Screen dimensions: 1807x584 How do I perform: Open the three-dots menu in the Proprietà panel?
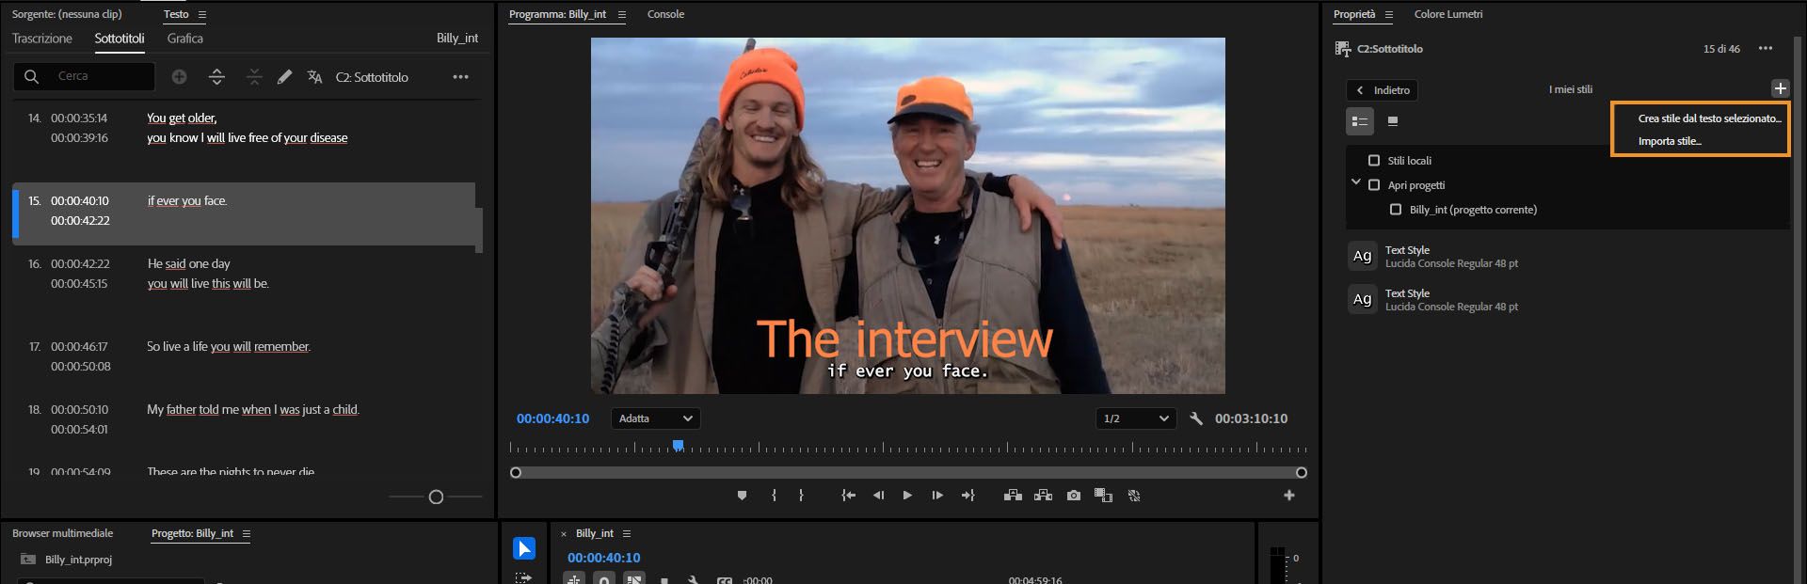1766,49
